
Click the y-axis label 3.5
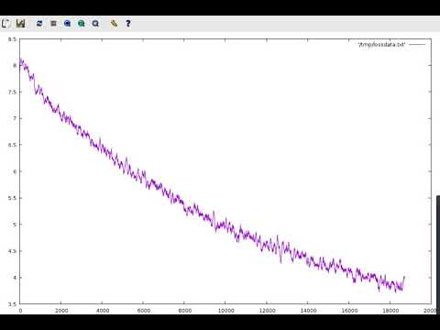(12, 304)
